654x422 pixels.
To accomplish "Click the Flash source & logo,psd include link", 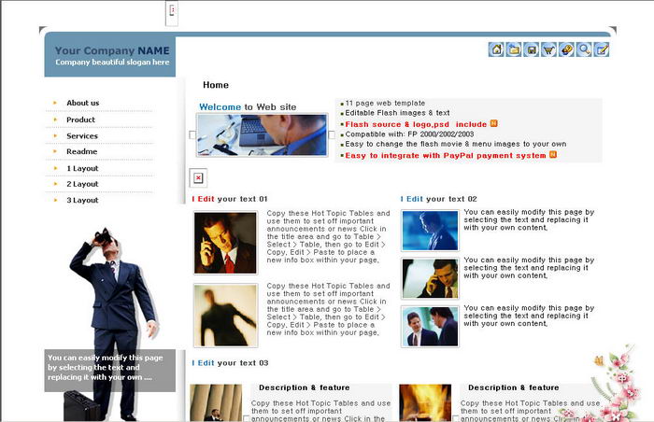I will 416,124.
